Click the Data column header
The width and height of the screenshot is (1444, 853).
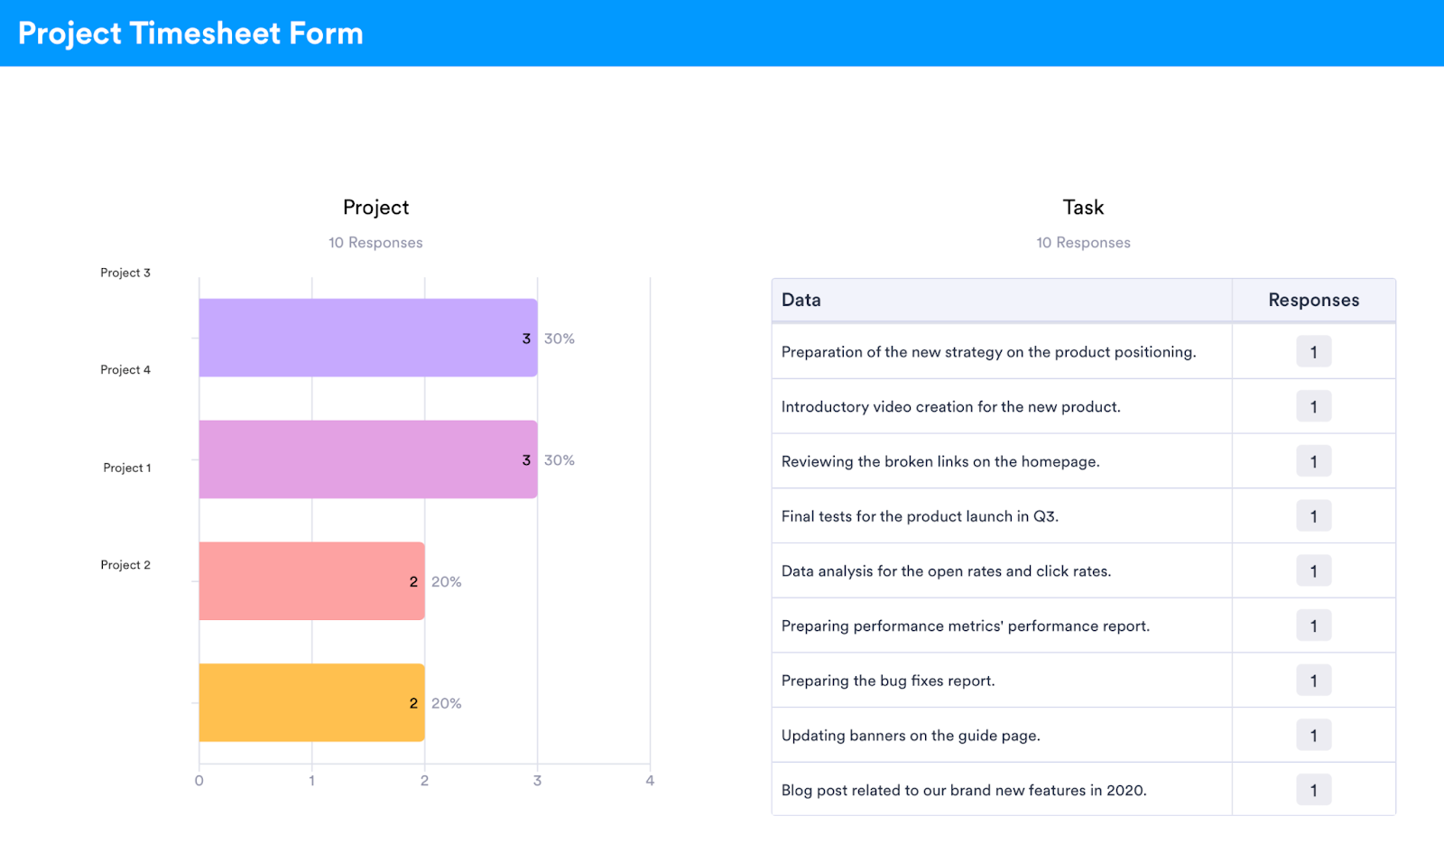801,301
